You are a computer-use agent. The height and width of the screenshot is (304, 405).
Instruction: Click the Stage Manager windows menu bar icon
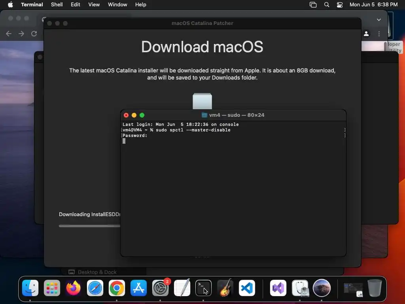313,5
